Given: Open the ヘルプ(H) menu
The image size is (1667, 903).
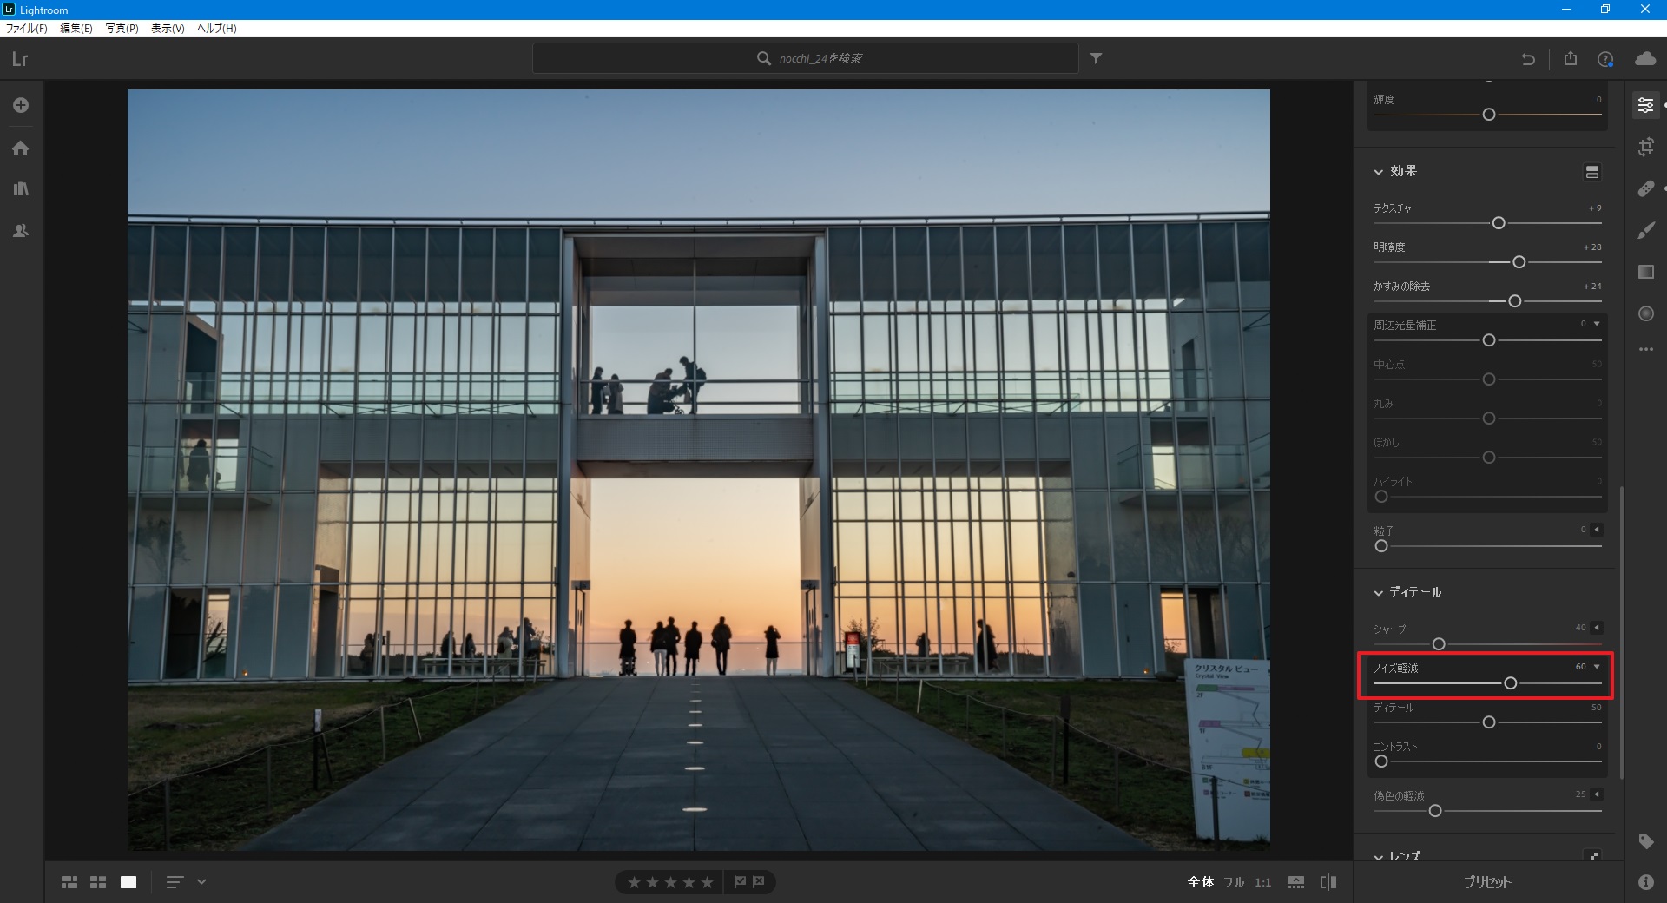Looking at the screenshot, I should pos(216,28).
